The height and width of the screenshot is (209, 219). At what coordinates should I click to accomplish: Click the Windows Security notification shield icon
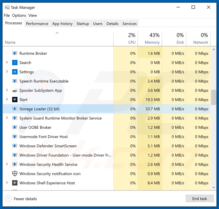pos(15,174)
